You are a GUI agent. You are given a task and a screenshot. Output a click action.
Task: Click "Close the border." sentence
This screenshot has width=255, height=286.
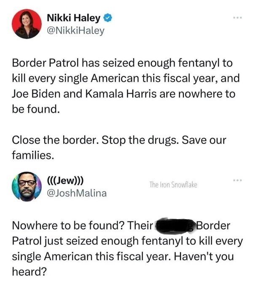(55, 140)
